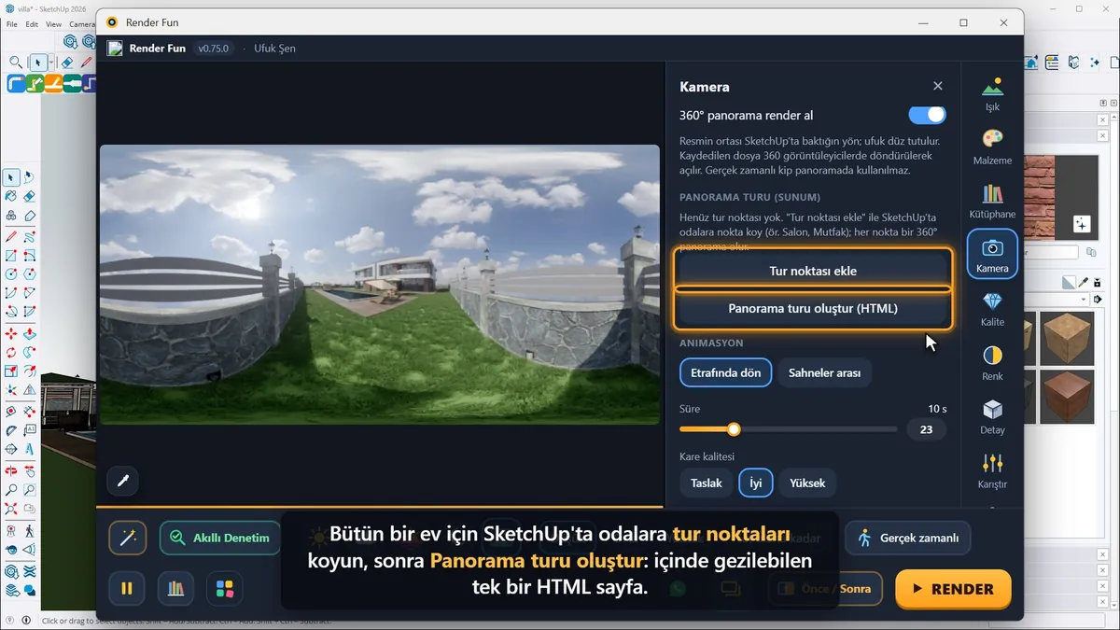Select SketchUp's Eraser tool in left toolbar
The width and height of the screenshot is (1120, 630).
[29, 196]
